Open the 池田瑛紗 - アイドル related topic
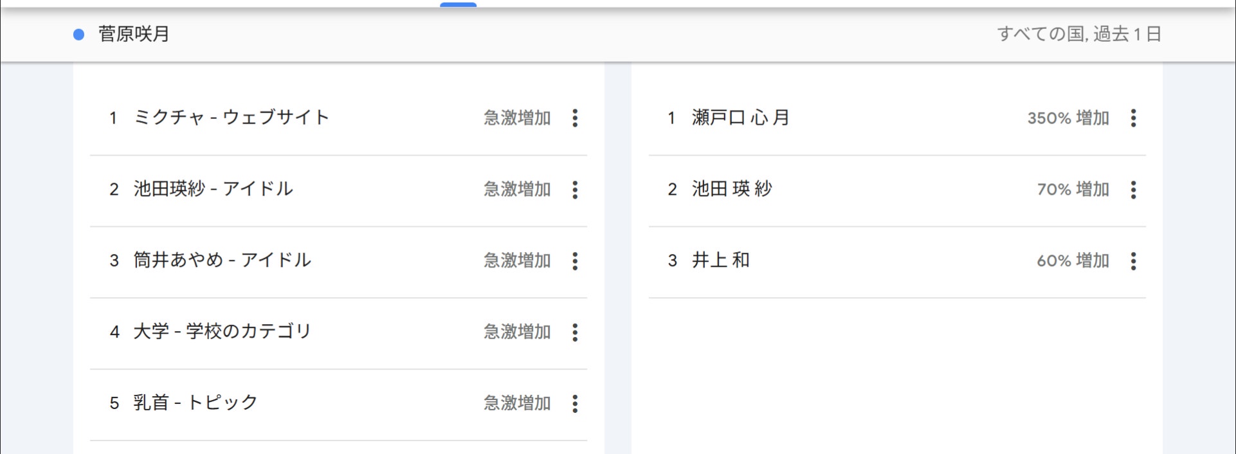 click(214, 189)
